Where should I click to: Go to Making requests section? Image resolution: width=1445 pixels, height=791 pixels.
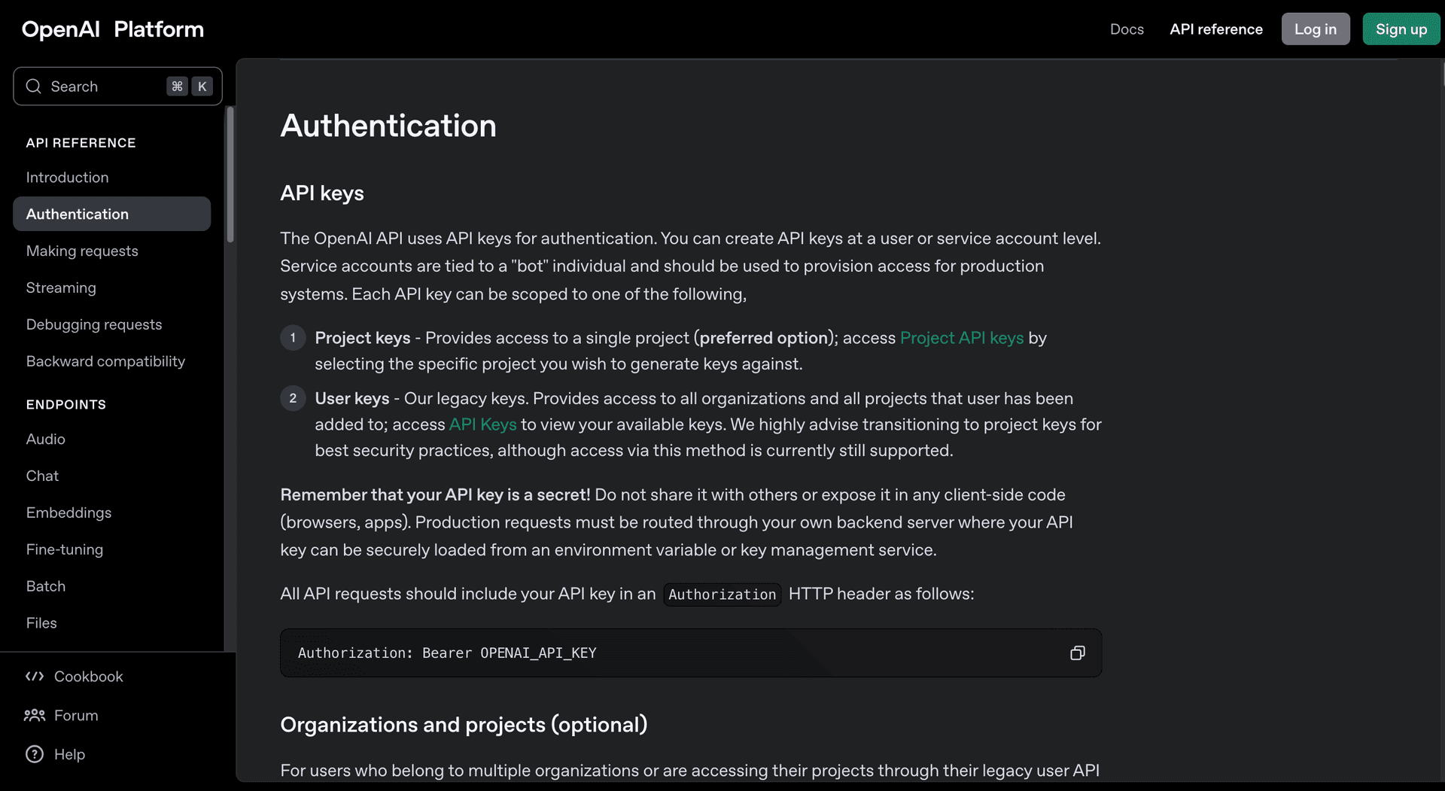82,251
